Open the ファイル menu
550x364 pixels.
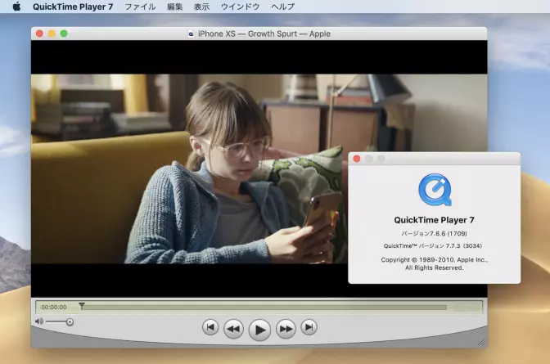pos(140,7)
